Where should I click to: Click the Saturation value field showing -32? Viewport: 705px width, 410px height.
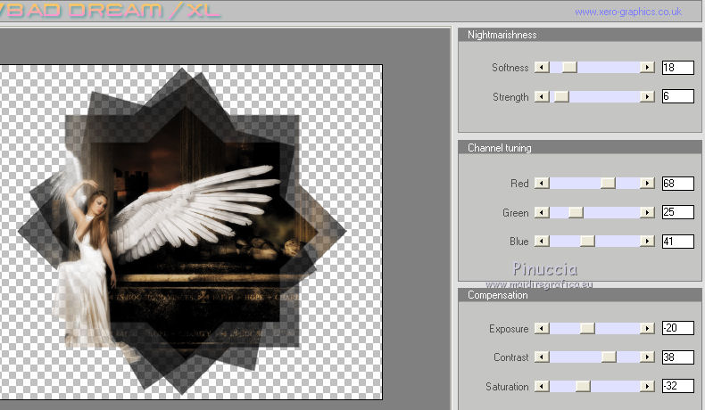[x=678, y=386]
